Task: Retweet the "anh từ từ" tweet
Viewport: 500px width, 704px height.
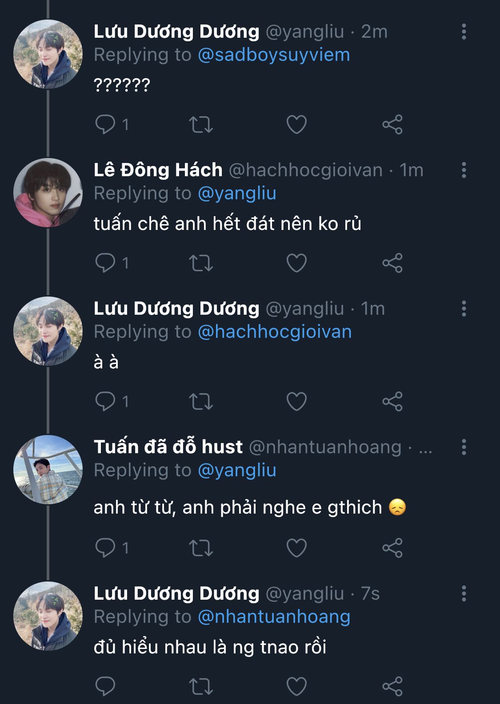Action: (x=201, y=548)
